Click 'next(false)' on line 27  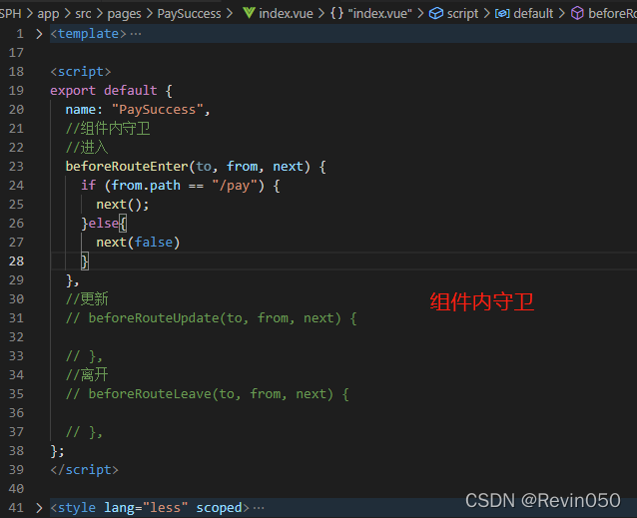(138, 243)
